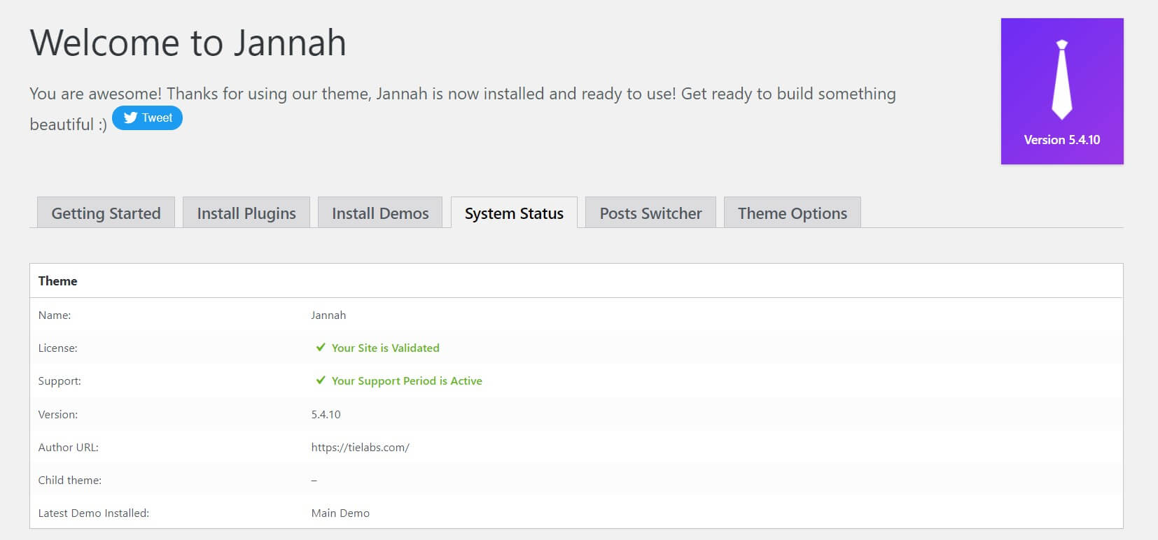This screenshot has width=1158, height=540.
Task: Click the Twitter bird icon
Action: (130, 118)
